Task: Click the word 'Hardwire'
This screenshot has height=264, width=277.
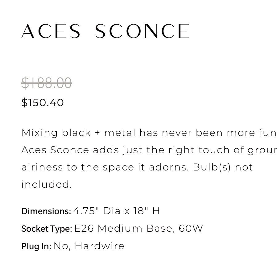Action: (99, 246)
